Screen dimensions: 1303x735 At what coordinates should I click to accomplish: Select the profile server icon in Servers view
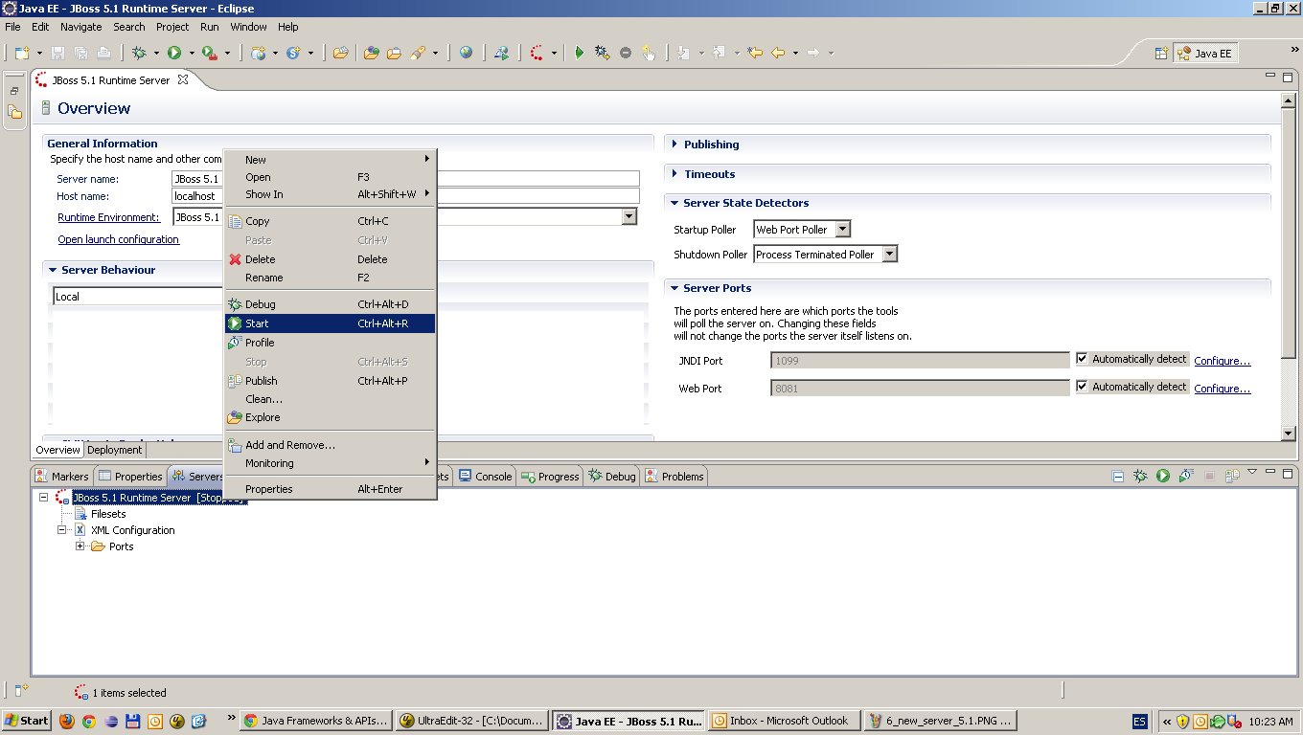coord(1187,476)
